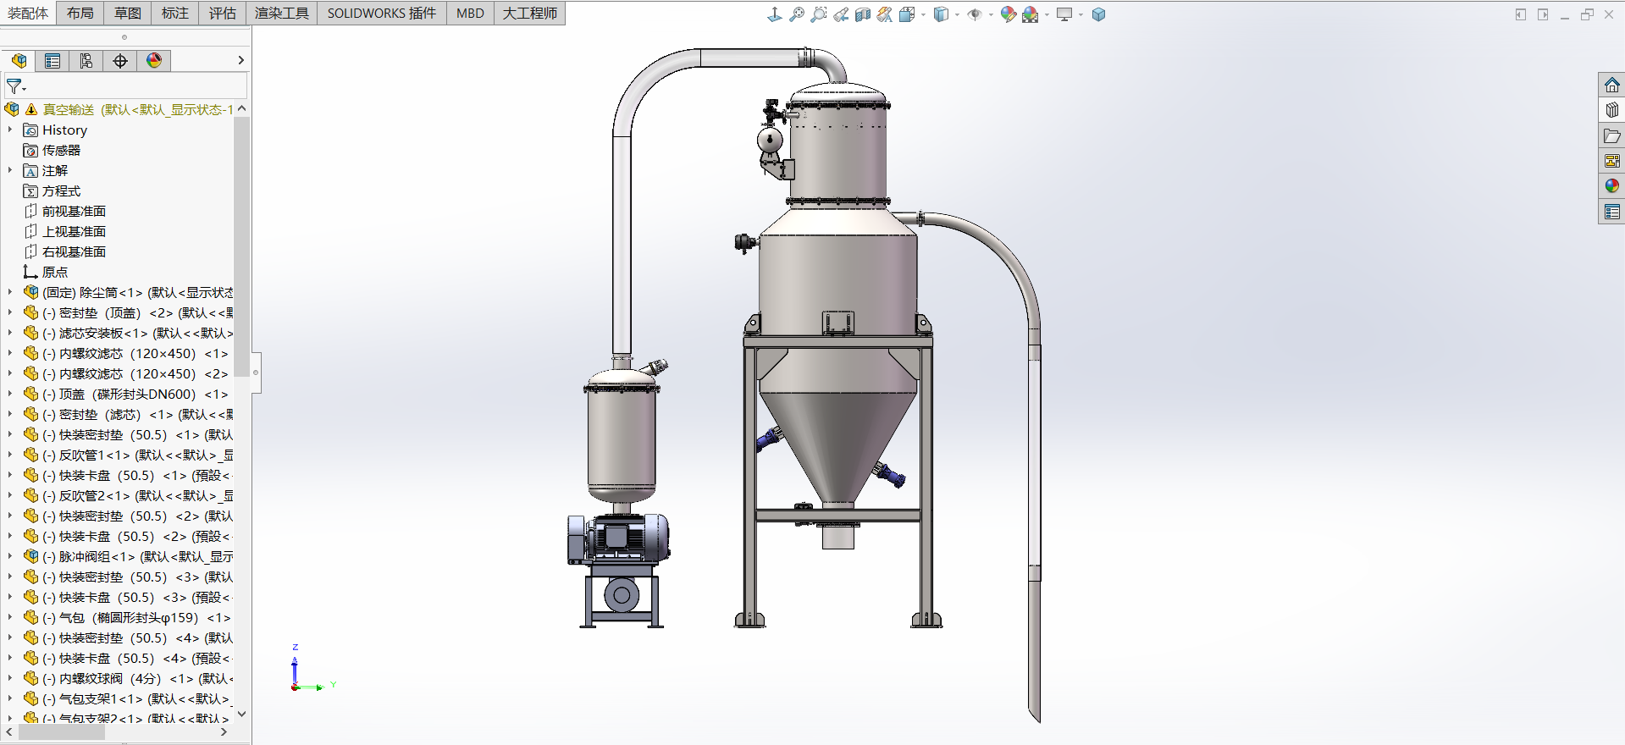Viewport: 1625px width, 745px height.
Task: Open the Display Style dropdown arrow
Action: 957,14
